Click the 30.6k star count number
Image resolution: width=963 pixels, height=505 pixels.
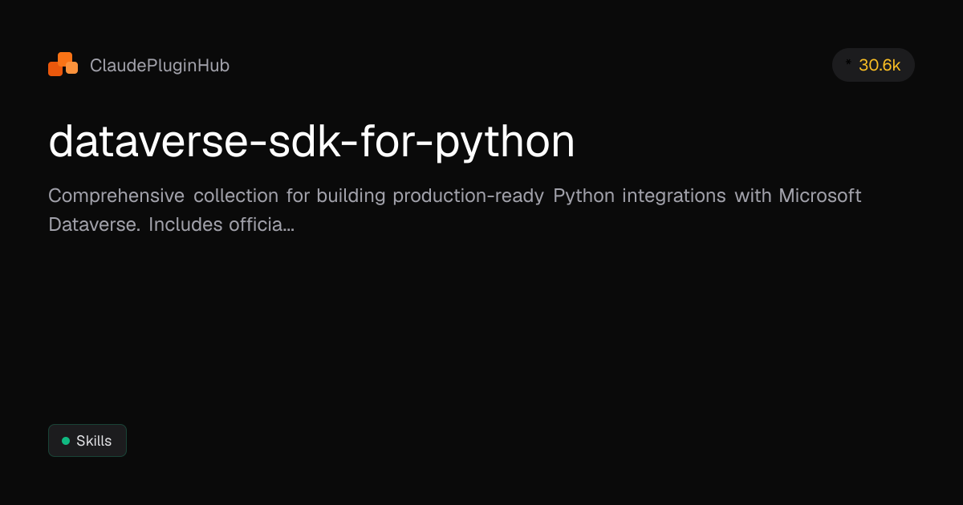[x=880, y=66]
